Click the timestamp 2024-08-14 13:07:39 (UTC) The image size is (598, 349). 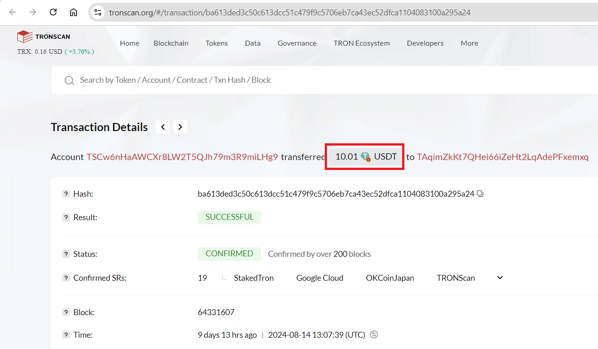317,335
